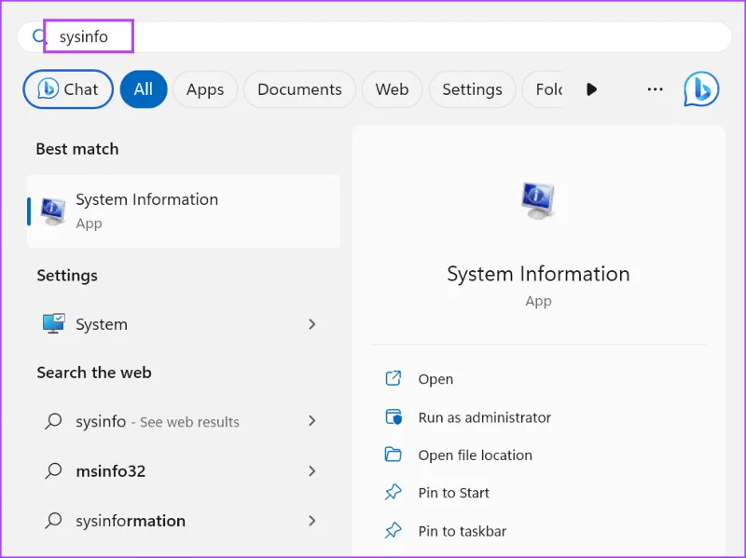Show more filters with the play arrow
The width and height of the screenshot is (746, 558).
[591, 88]
